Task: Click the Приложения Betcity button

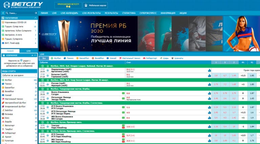Action: (68, 5)
